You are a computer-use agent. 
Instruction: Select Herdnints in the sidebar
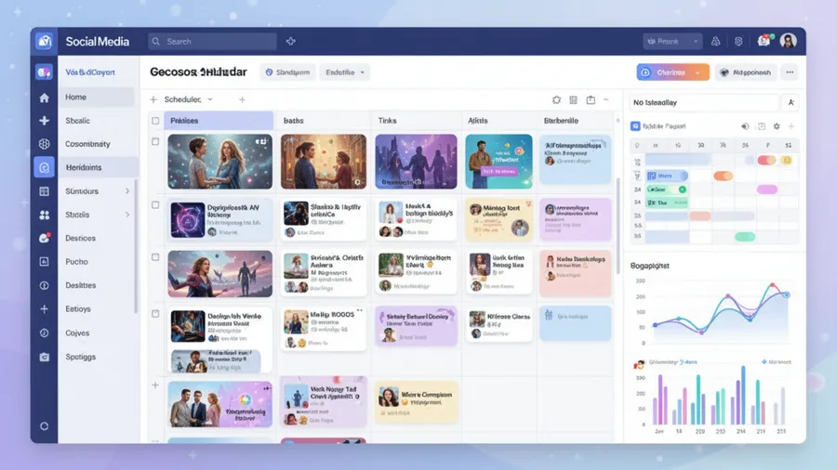98,167
